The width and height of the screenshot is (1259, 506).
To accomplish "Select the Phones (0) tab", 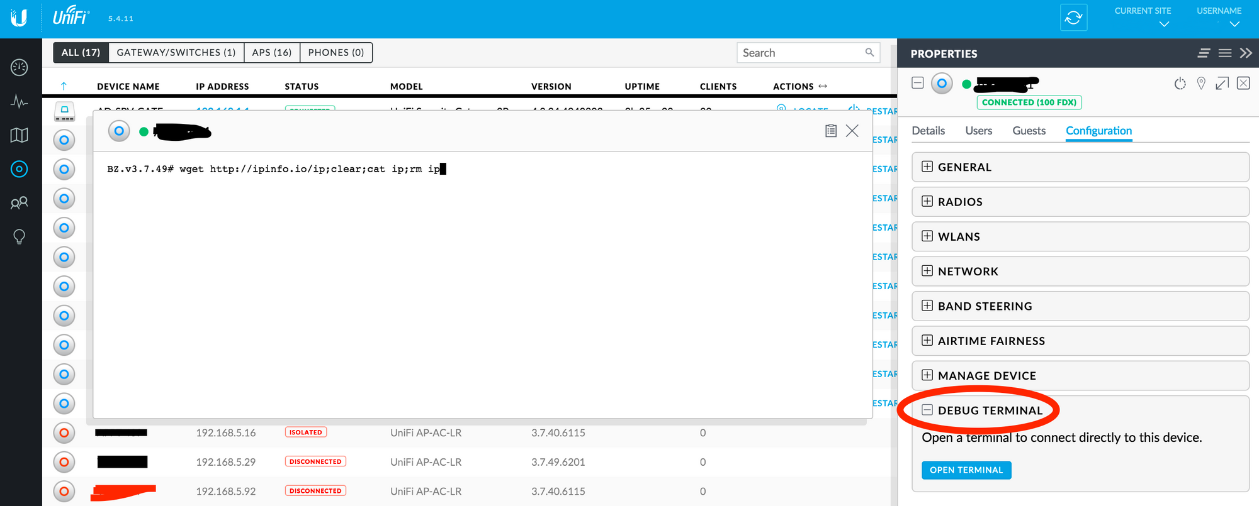I will tap(336, 53).
